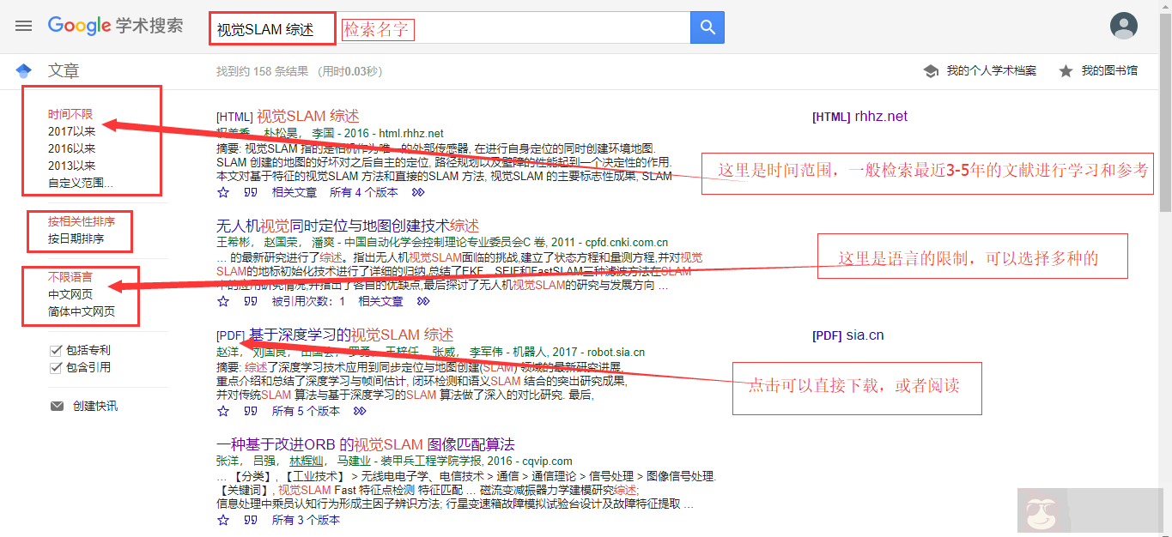
Task: Open 一种基于改进ORB 的视觉SLAM 图像匹配算法 title
Action: [366, 444]
